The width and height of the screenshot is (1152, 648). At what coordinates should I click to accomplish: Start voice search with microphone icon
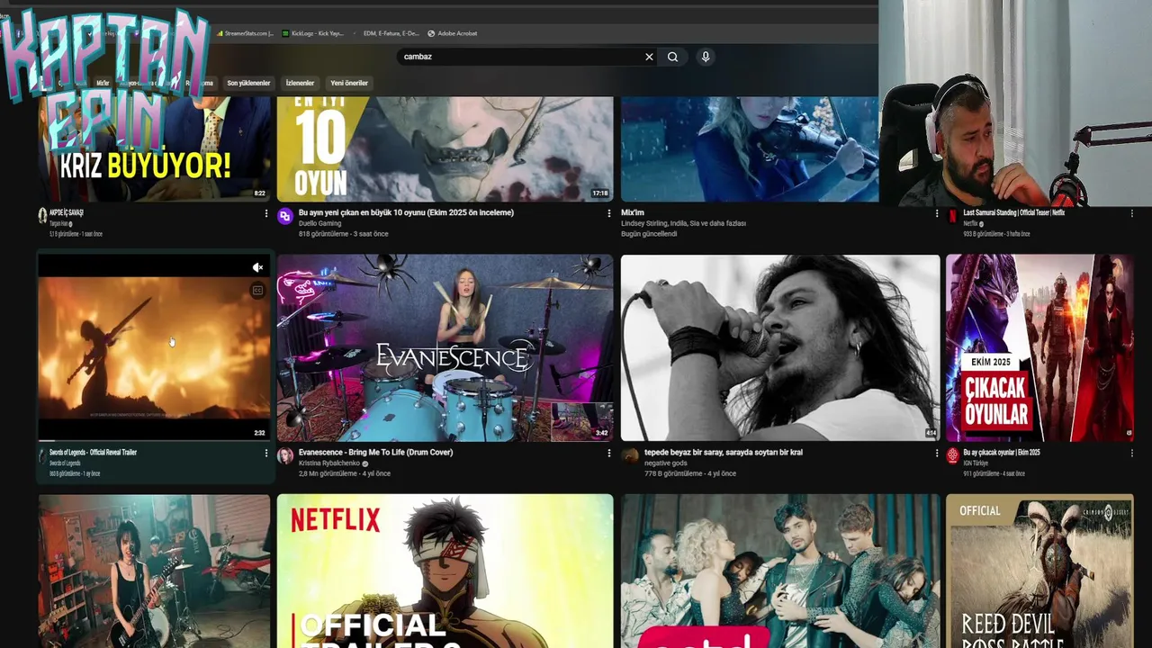coord(706,57)
